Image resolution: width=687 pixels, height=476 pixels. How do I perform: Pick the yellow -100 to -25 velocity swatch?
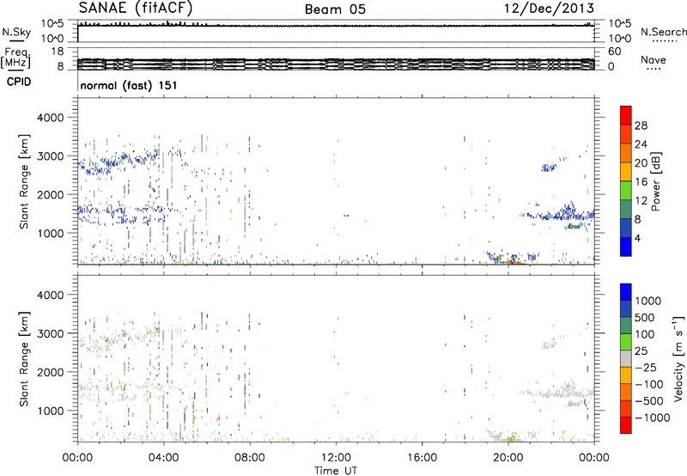click(x=626, y=375)
